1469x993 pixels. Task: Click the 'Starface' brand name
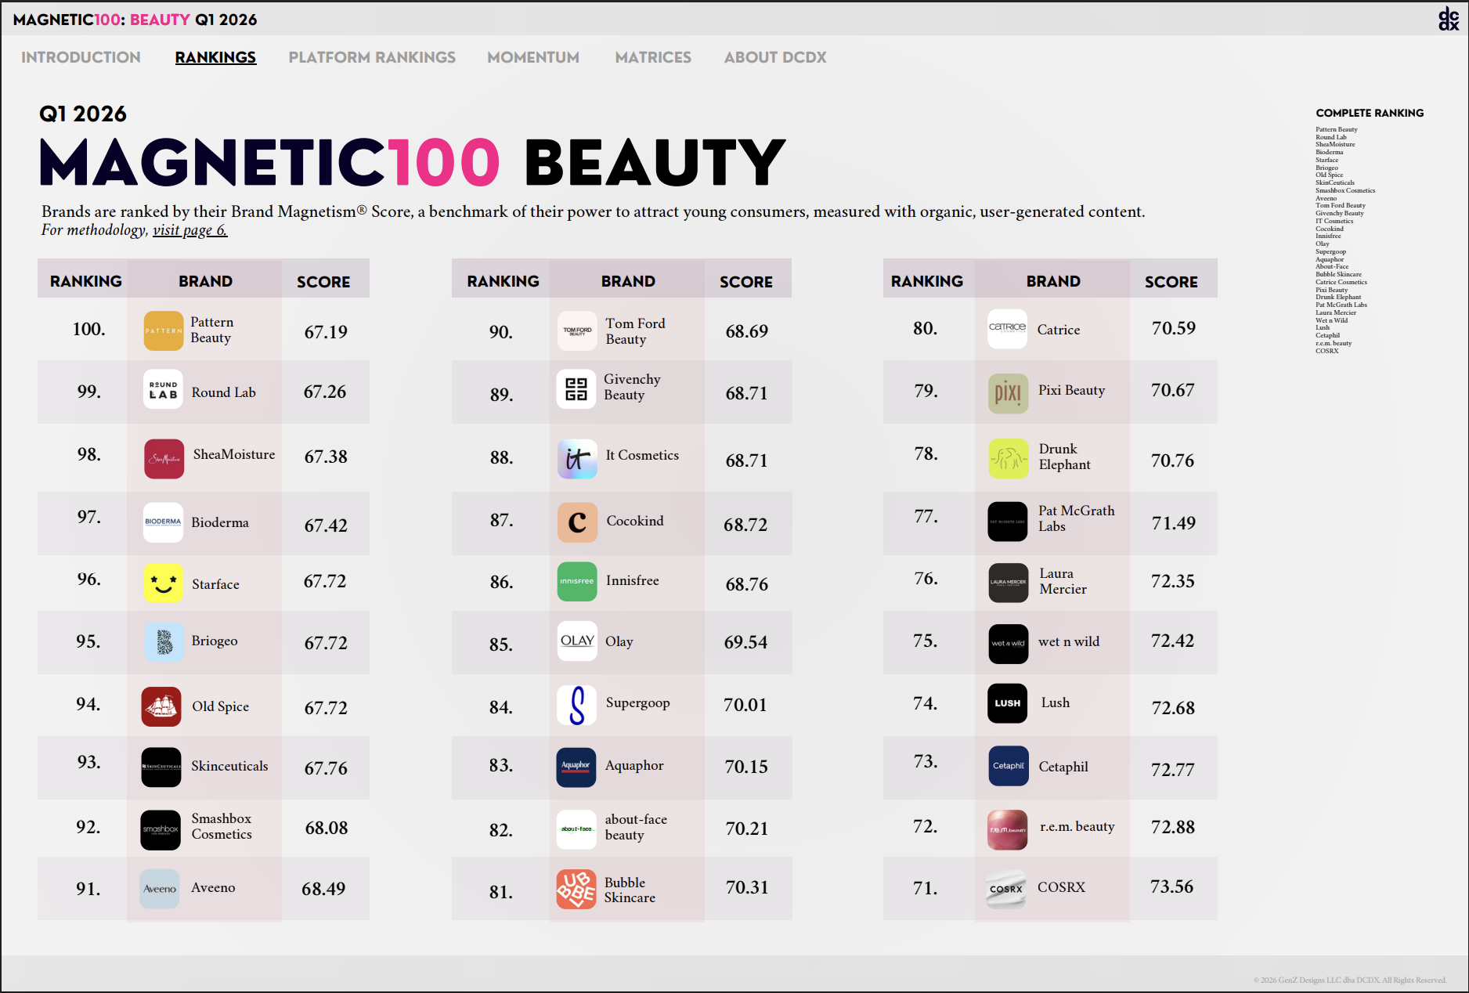(x=215, y=584)
